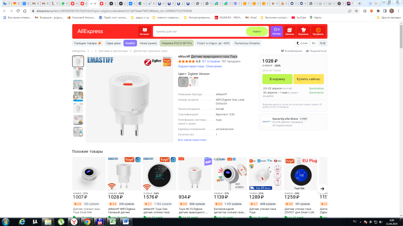This screenshot has height=226, width=403.
Task: Open Другие закладки bookmarks folder
Action: pos(388,18)
